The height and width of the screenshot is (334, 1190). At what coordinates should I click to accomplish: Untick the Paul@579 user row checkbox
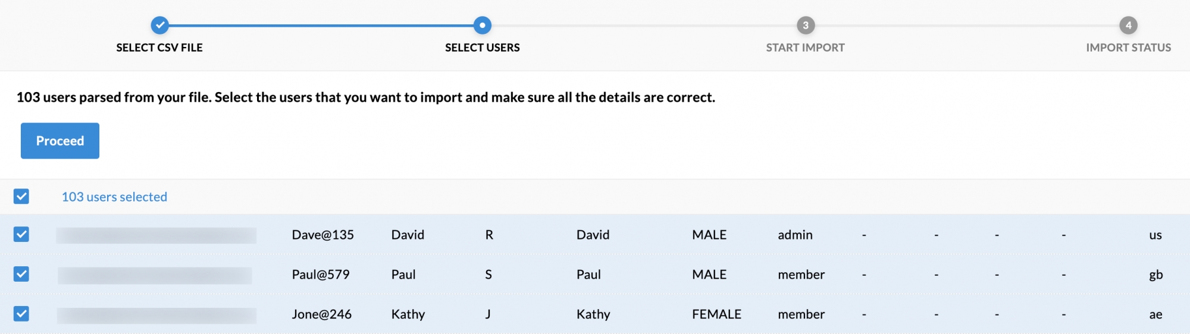21,274
